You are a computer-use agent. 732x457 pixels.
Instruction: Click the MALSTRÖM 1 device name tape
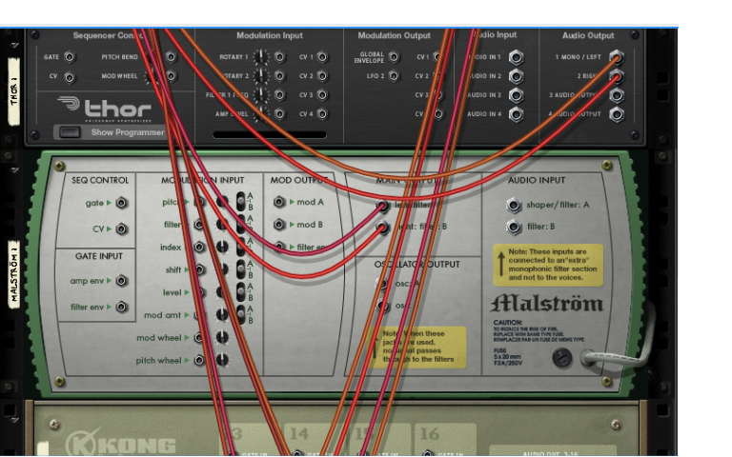tap(14, 274)
